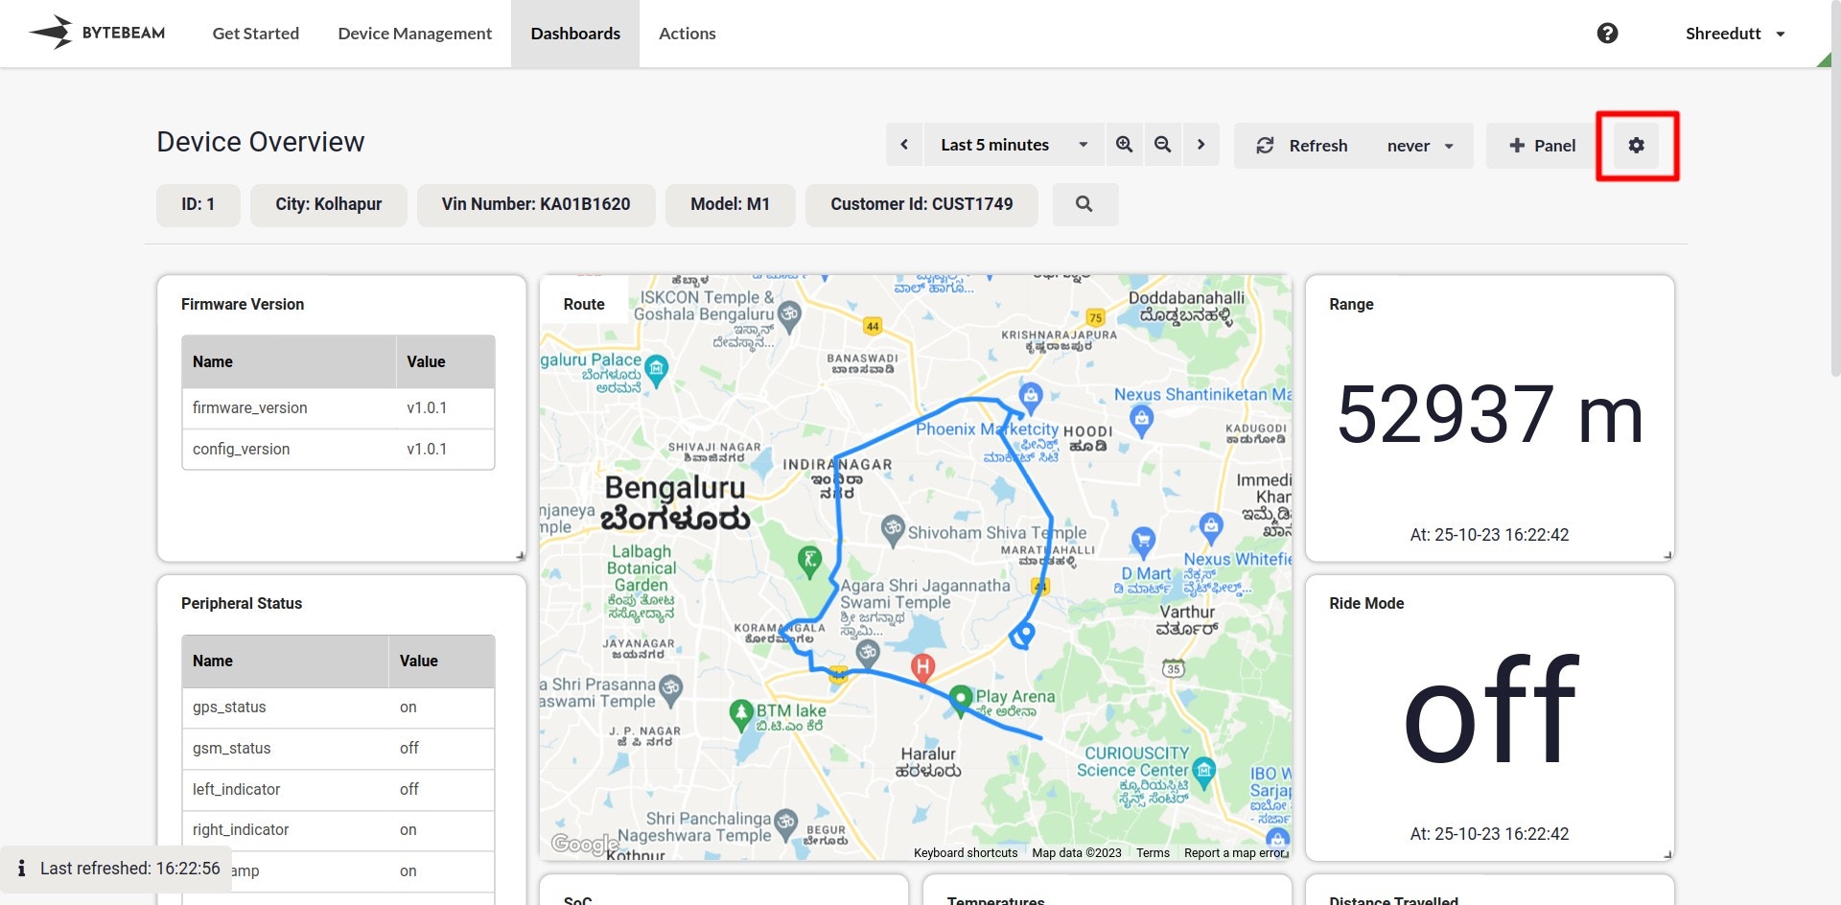Screen dimensions: 1841x905
Task: Click the help question mark icon
Action: pos(1608,34)
